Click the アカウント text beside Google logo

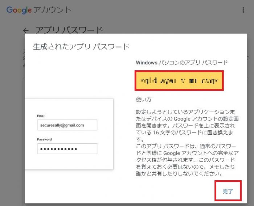(52, 10)
